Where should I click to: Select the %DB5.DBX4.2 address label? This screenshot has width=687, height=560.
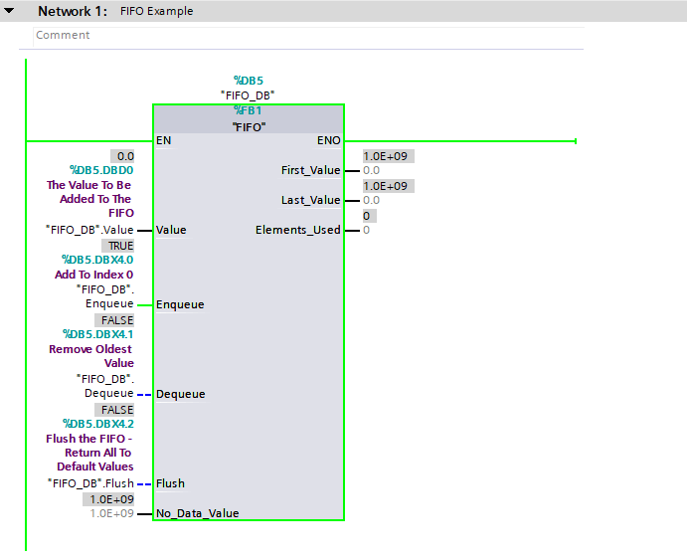click(x=96, y=424)
